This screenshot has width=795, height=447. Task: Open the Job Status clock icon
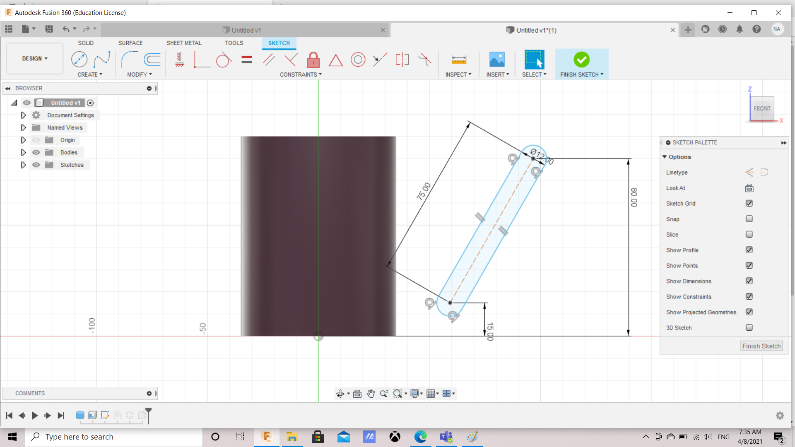pos(723,29)
